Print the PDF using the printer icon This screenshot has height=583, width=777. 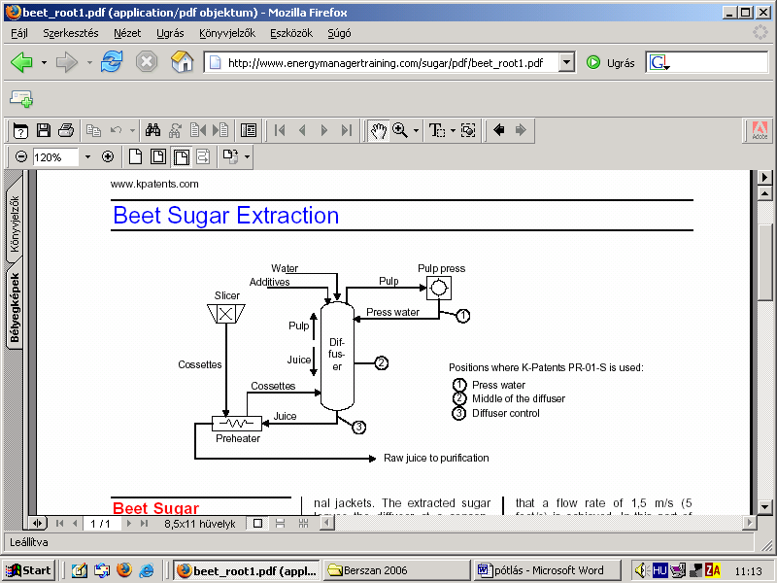coord(66,130)
